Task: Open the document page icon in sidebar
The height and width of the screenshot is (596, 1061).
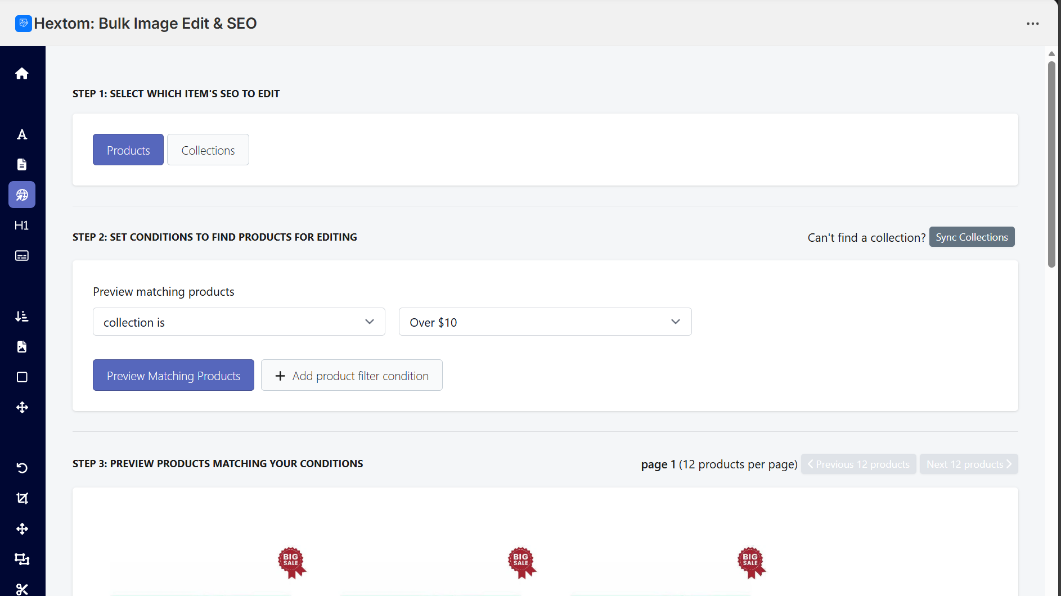Action: coord(22,164)
